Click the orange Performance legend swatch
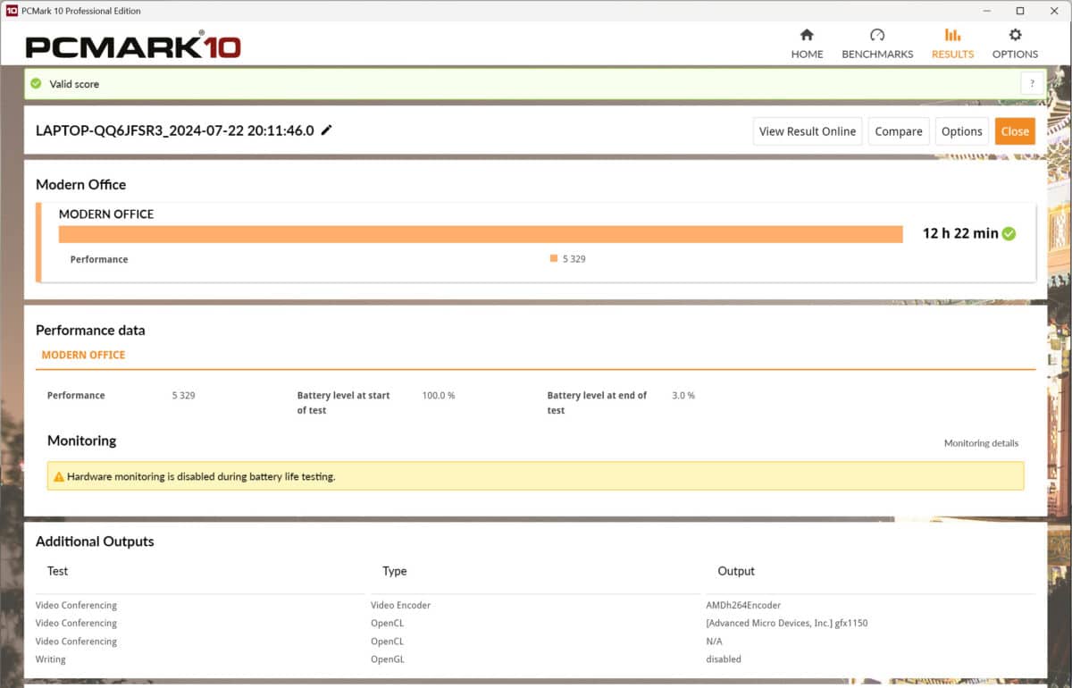The height and width of the screenshot is (688, 1072). tap(554, 259)
